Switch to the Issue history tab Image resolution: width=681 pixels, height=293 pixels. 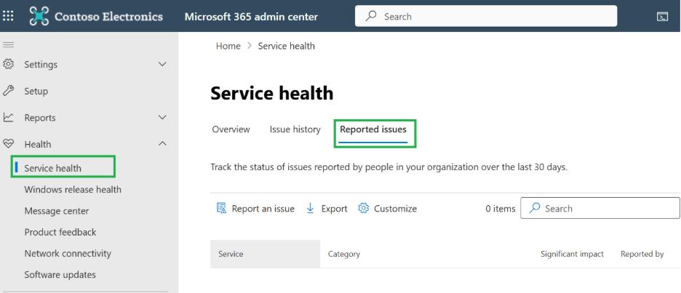[295, 129]
